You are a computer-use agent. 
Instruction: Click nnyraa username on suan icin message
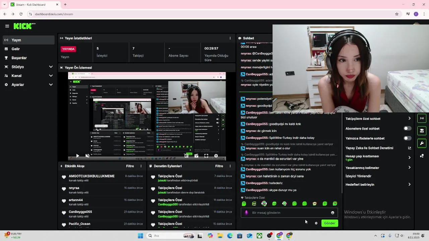(x=251, y=148)
